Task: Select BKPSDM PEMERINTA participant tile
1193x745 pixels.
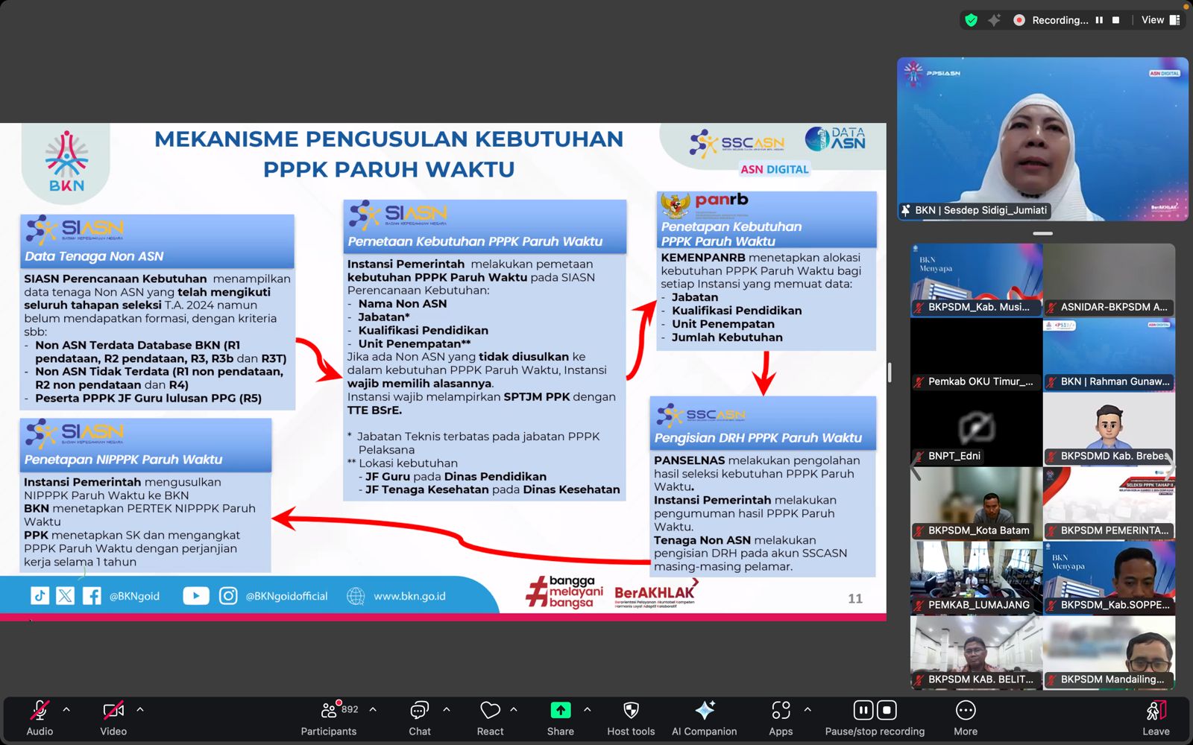Action: 1109,504
